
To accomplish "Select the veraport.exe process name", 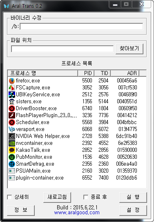I will pos(30,129).
